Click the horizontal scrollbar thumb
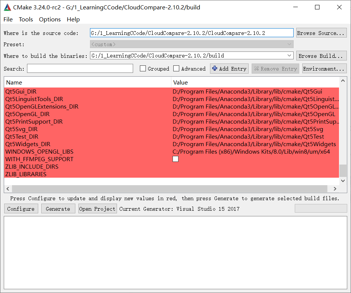The image size is (351, 293). 169,189
